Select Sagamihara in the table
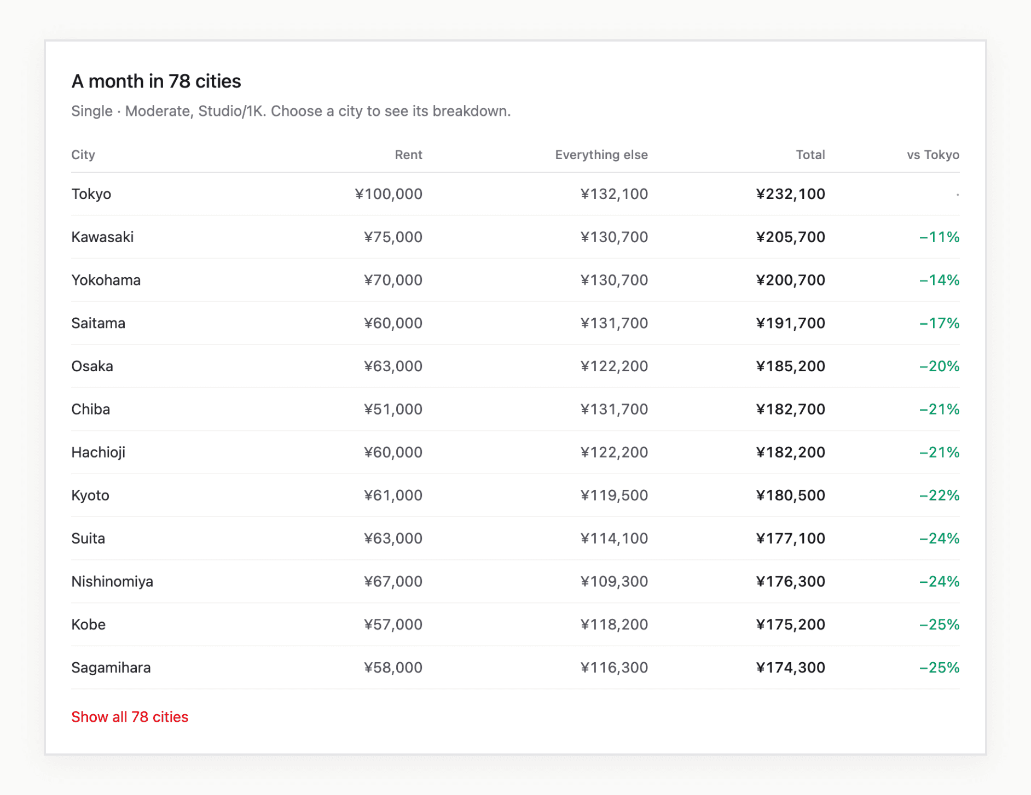Image resolution: width=1031 pixels, height=795 pixels. click(515, 668)
